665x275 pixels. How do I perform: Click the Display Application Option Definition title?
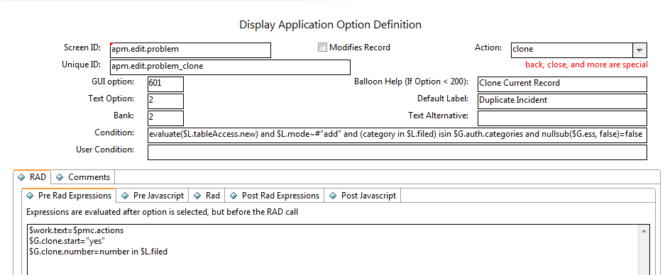[331, 25]
